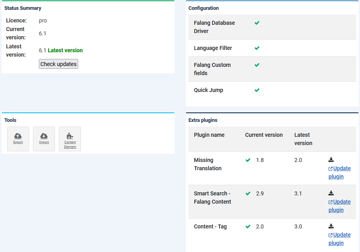This screenshot has width=360, height=252.
Task: Click the Import text link under Tools
Action: click(x=44, y=142)
